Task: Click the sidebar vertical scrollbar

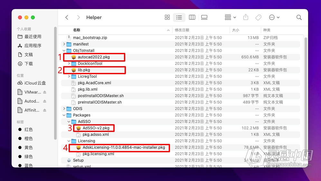Action: pos(55,83)
